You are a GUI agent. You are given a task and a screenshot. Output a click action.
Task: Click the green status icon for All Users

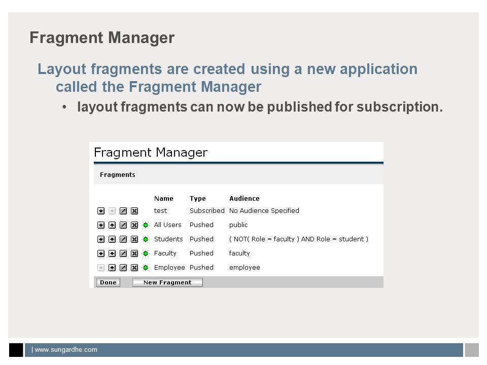[146, 225]
